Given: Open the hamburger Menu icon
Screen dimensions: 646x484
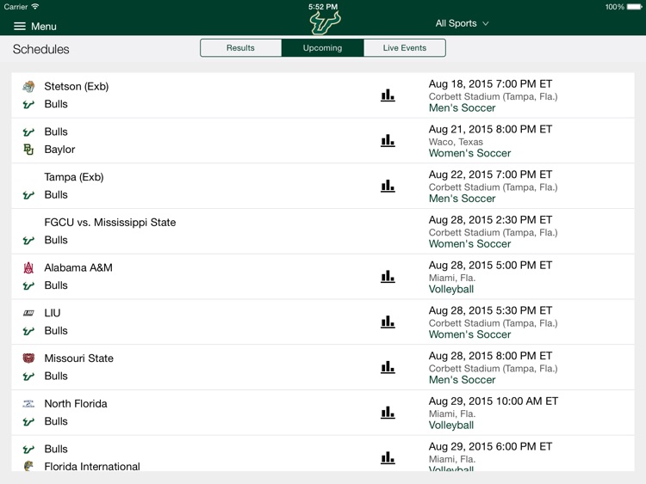Looking at the screenshot, I should point(19,27).
